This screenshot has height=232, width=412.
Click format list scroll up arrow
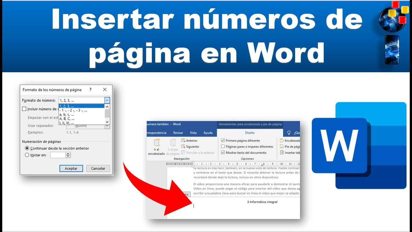[108, 106]
